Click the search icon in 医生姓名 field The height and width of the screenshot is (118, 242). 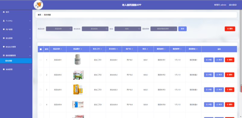[106, 29]
